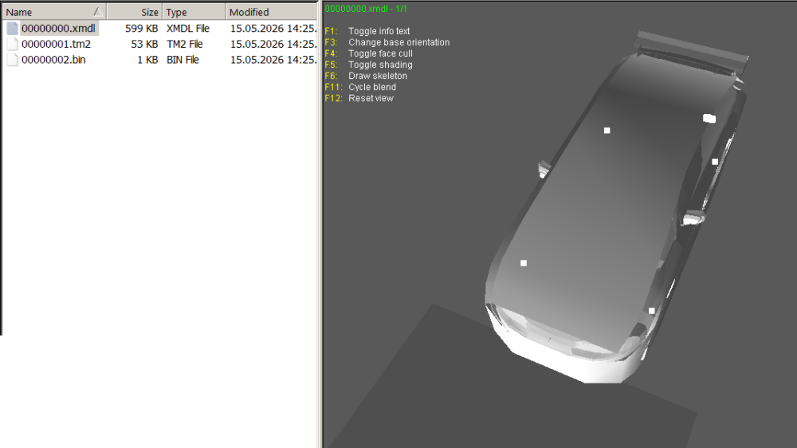This screenshot has width=797, height=448.
Task: Sort files by the Modified column header
Action: (x=272, y=12)
